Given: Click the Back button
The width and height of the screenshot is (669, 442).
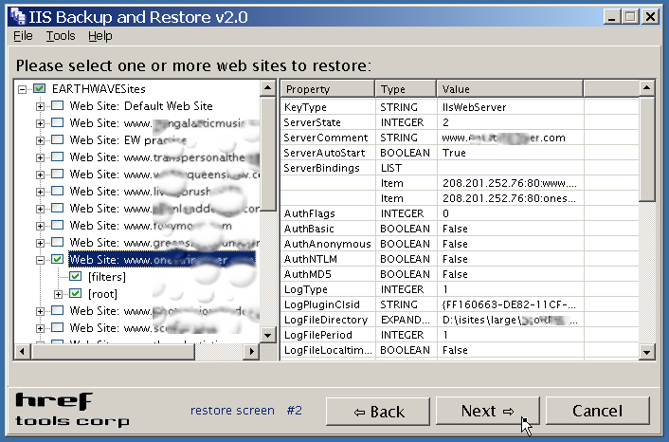Looking at the screenshot, I should 377,412.
